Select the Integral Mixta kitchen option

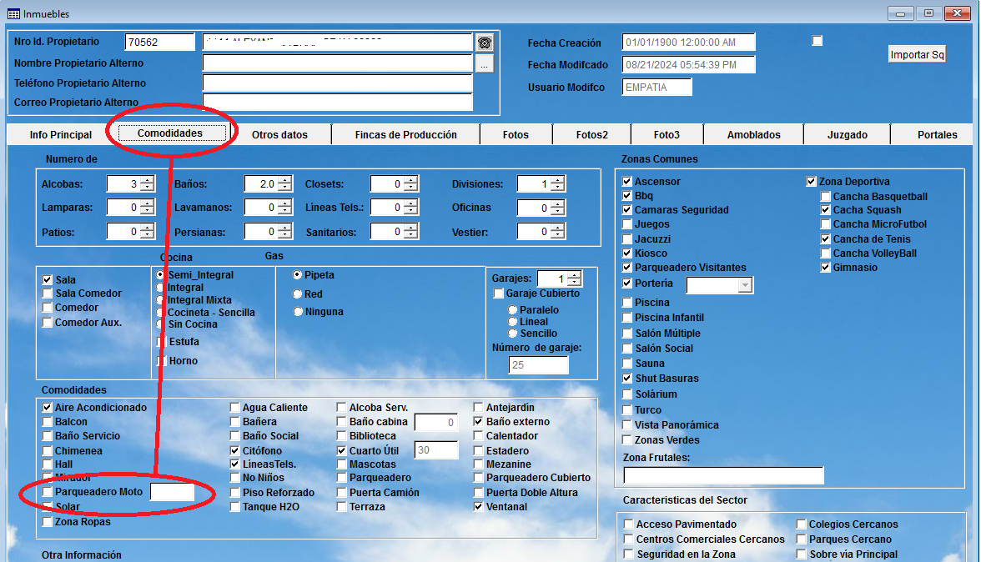pos(160,300)
